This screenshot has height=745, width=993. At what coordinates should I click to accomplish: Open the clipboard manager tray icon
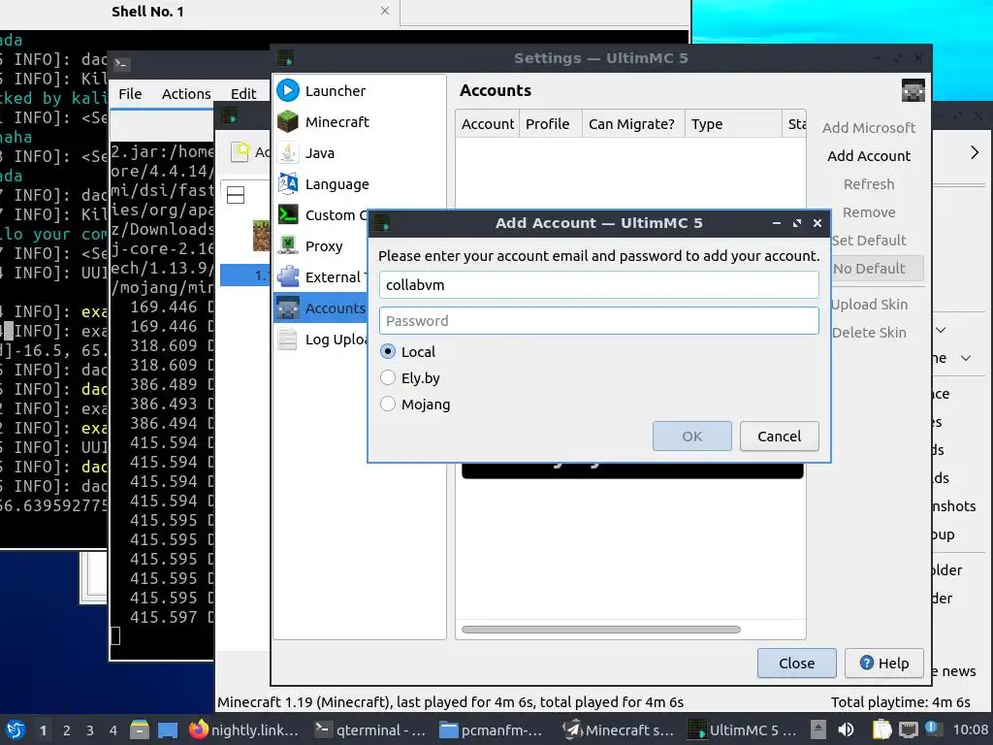pyautogui.click(x=881, y=729)
